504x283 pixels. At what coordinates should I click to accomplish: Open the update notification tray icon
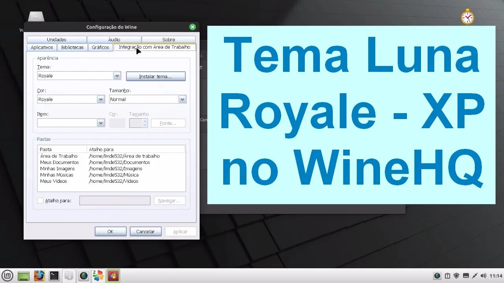[447, 276]
